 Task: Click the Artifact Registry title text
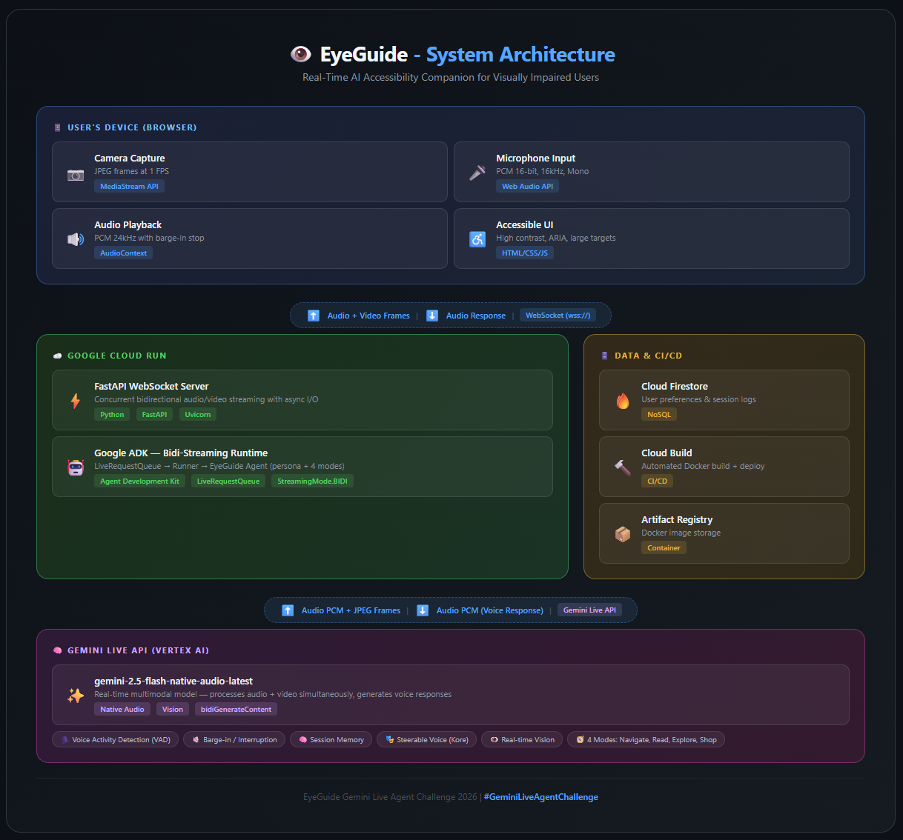click(x=677, y=520)
